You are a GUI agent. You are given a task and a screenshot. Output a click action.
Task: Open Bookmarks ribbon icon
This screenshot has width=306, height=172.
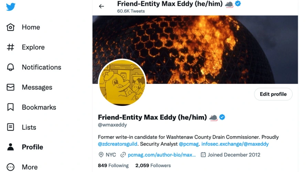(x=11, y=107)
